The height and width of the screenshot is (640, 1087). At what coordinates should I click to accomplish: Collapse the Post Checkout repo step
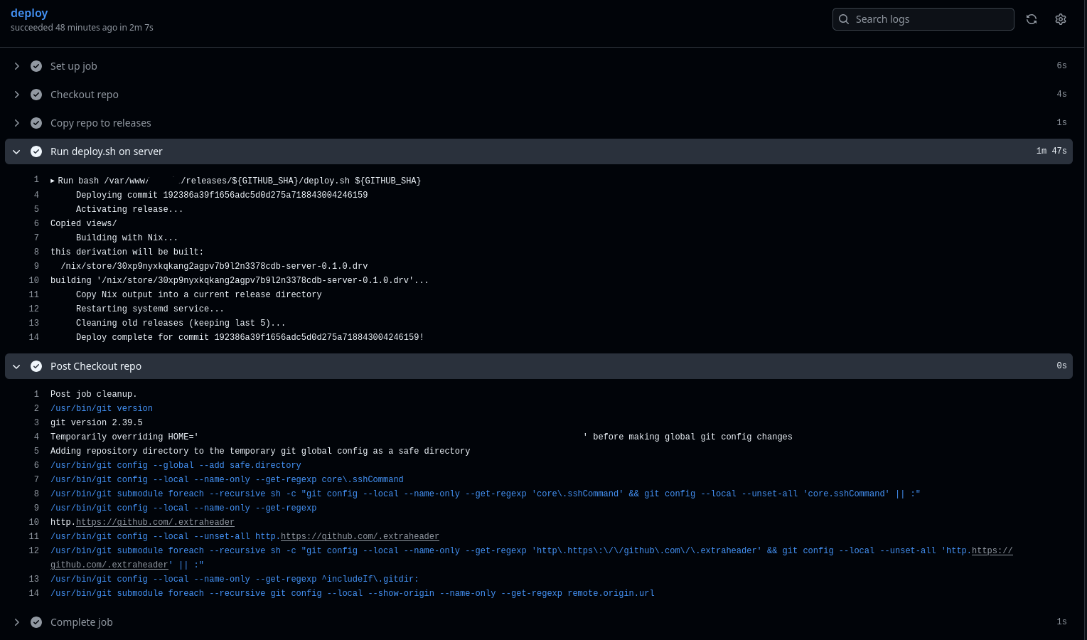click(x=16, y=366)
